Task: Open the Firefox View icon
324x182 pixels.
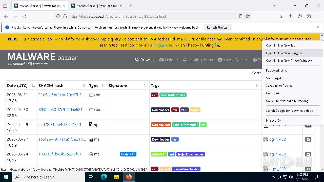Action: pyautogui.click(x=5, y=6)
